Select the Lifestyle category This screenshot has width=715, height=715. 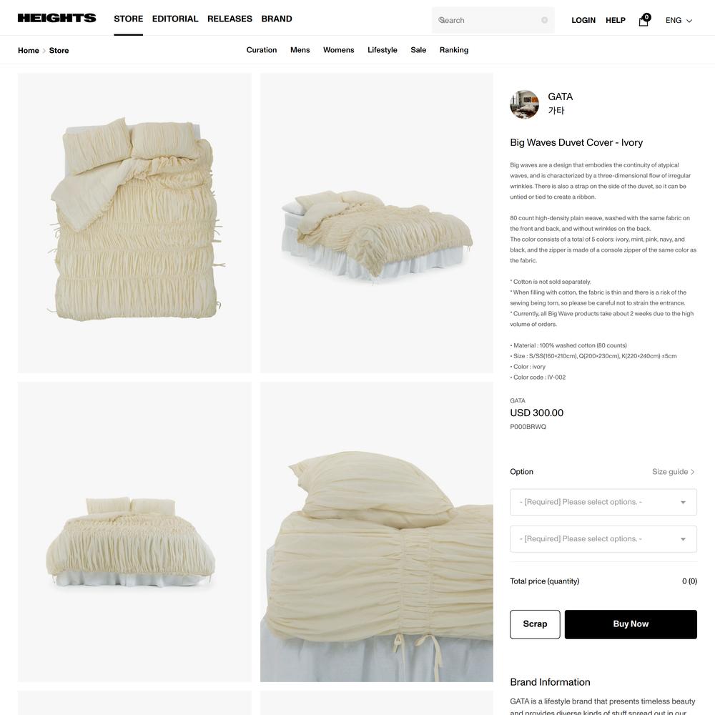point(382,50)
